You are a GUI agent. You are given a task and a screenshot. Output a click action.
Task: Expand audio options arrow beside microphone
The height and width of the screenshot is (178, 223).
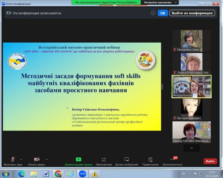21,159
